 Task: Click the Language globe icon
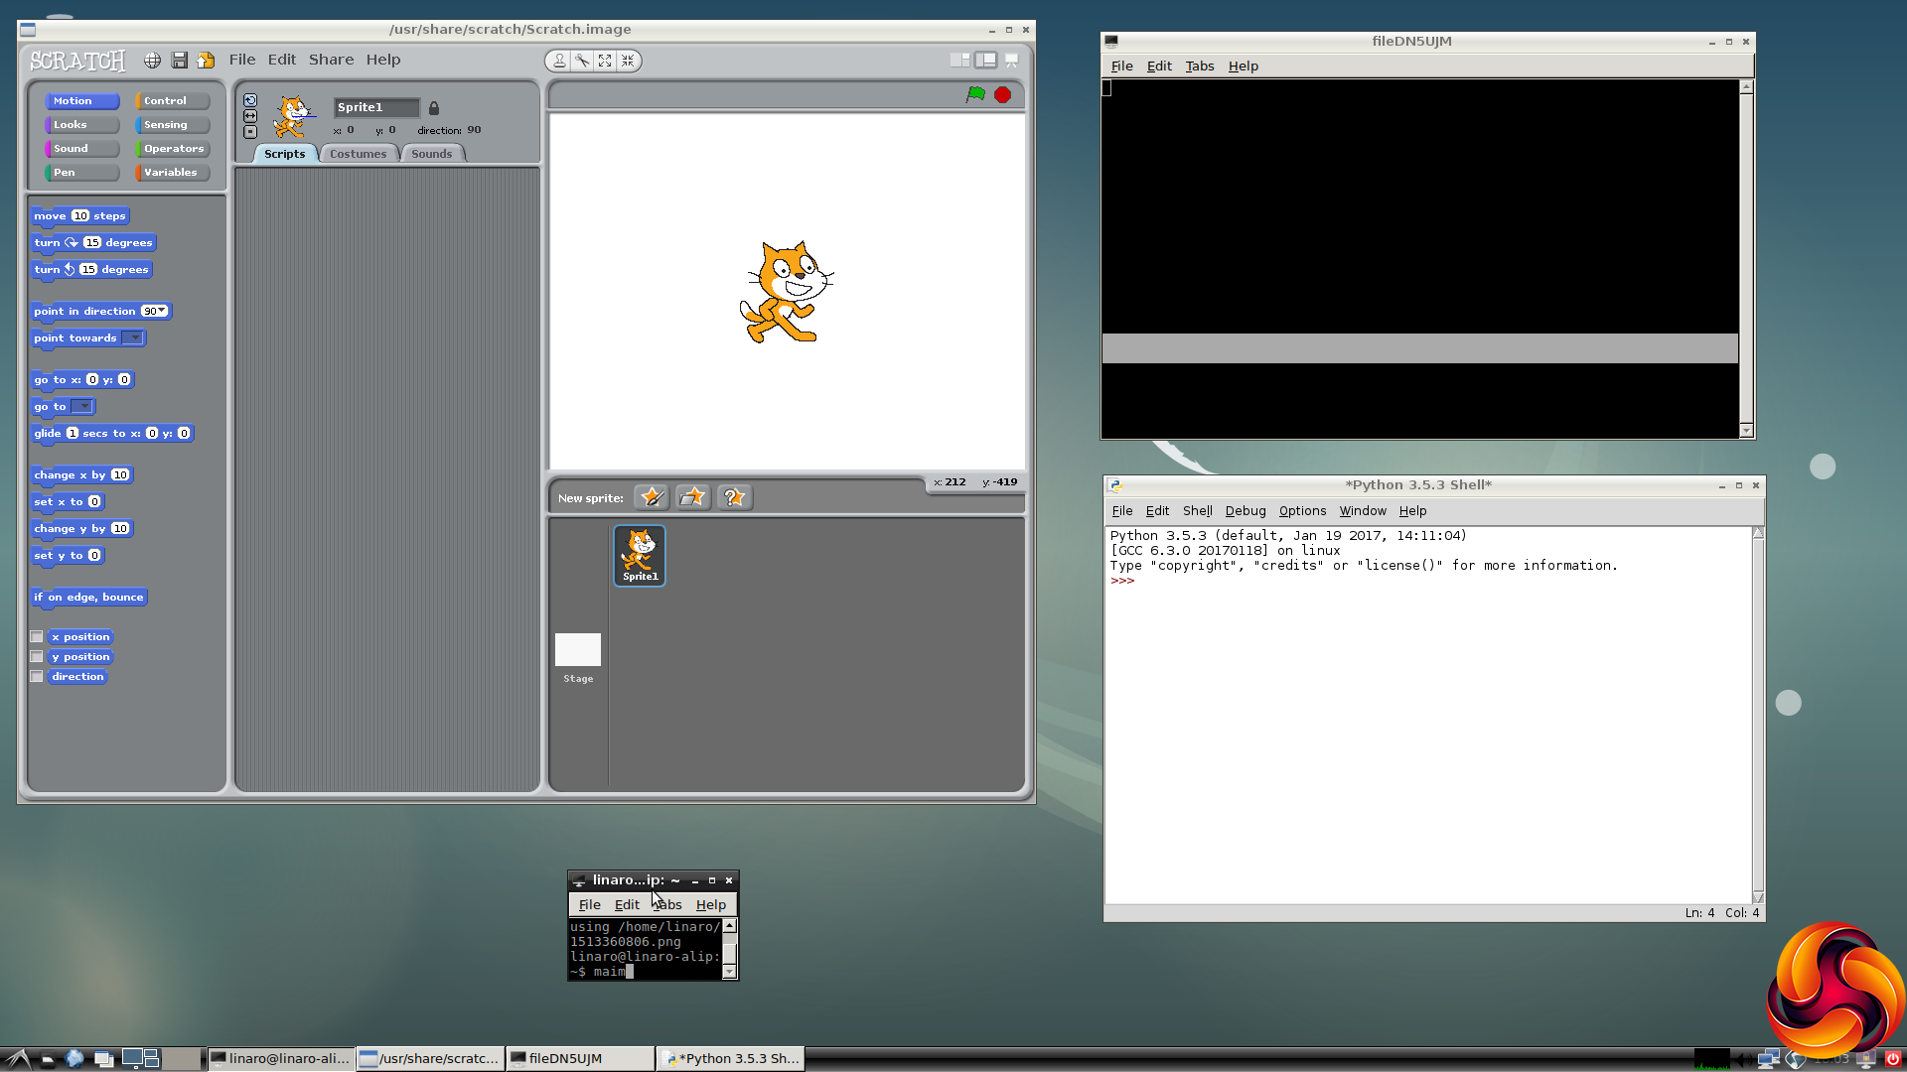click(152, 61)
